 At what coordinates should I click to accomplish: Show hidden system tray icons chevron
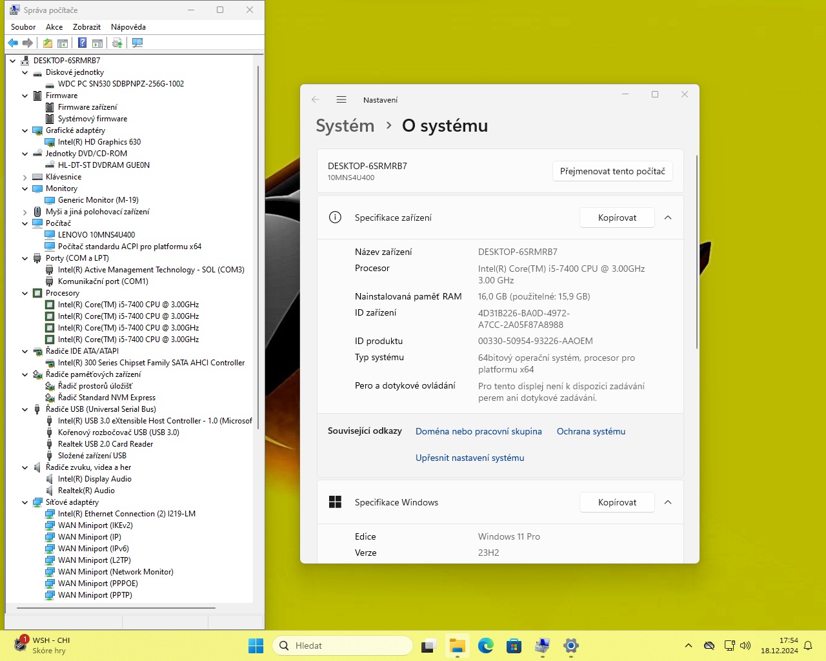(x=689, y=646)
